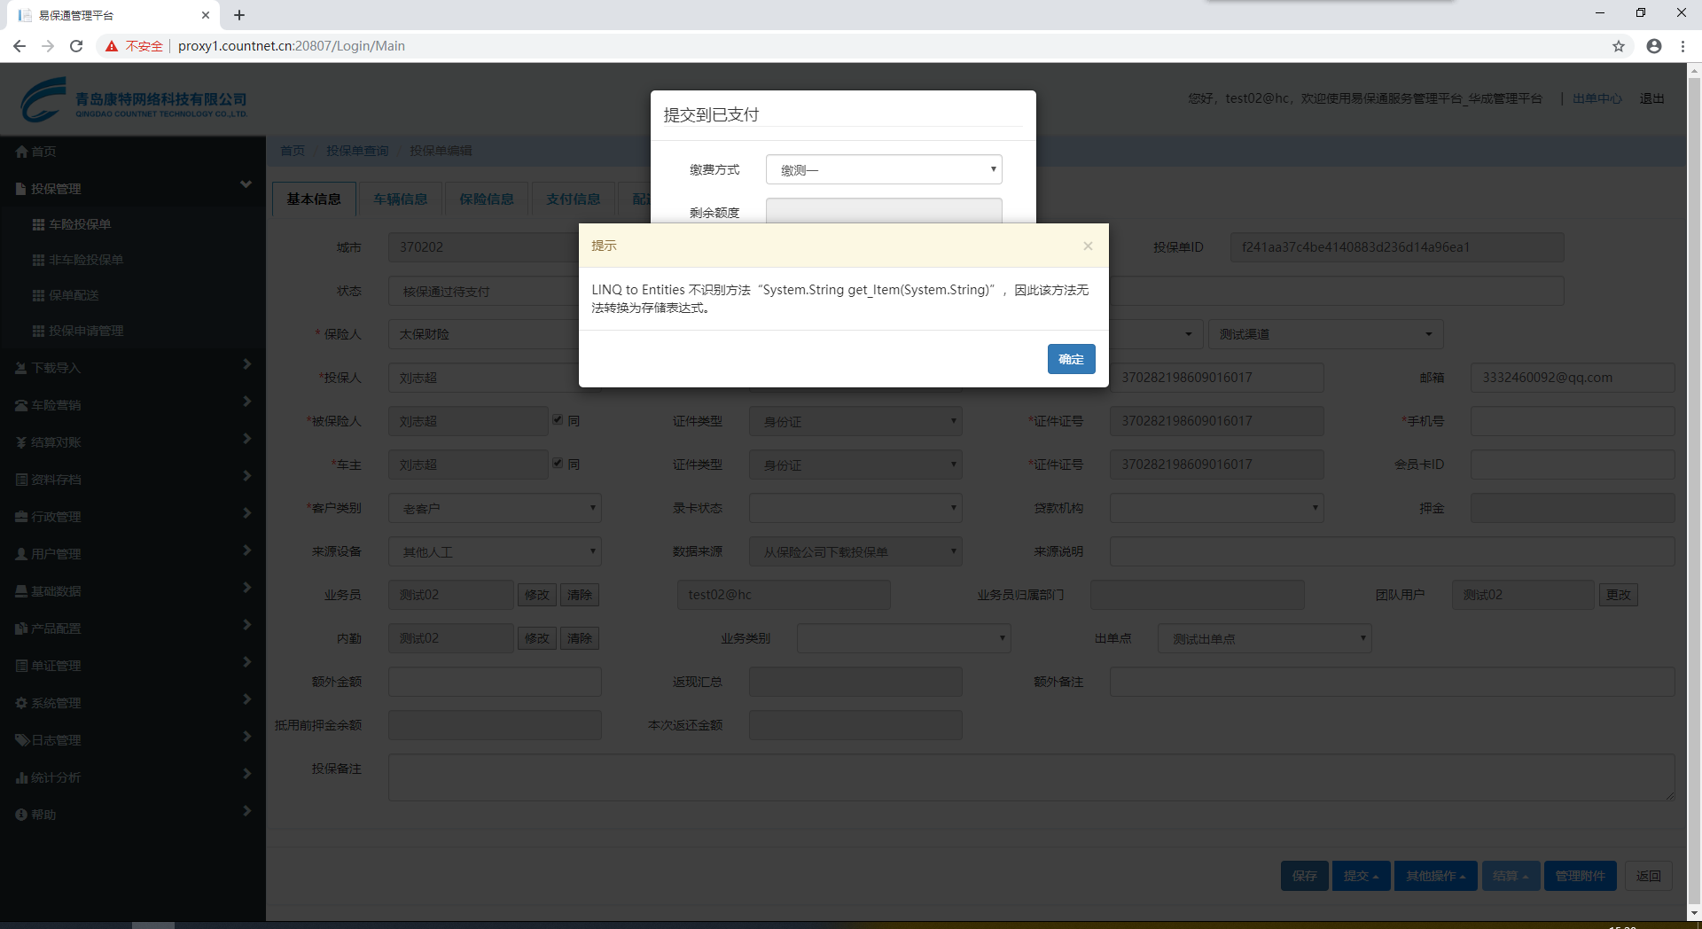Go back using the browser back arrow

pos(20,46)
